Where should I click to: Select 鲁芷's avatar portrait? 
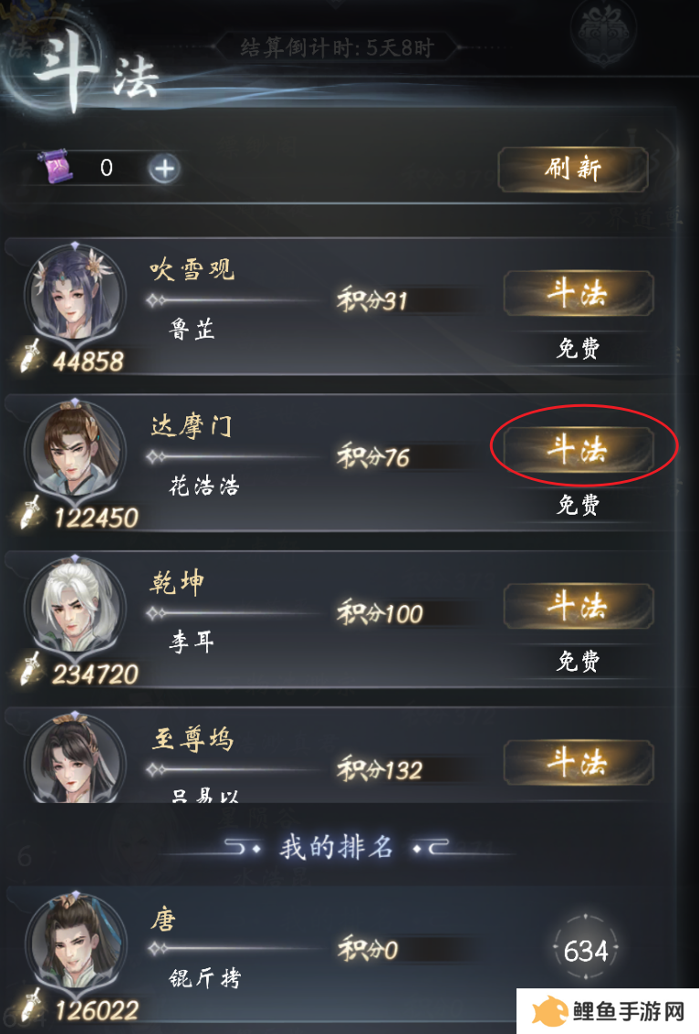(75, 293)
